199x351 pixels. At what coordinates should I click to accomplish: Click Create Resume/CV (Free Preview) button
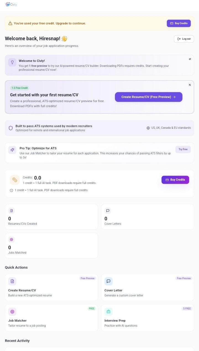coord(148,97)
